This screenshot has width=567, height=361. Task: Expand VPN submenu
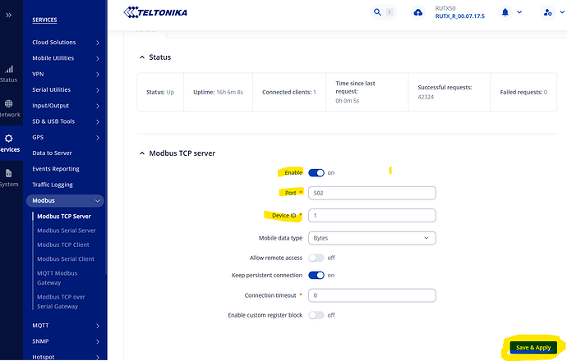[x=66, y=74]
